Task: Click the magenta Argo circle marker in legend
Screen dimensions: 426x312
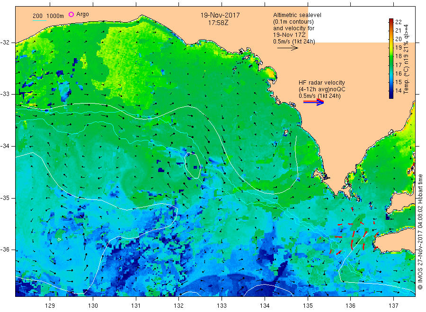Action: (x=71, y=14)
